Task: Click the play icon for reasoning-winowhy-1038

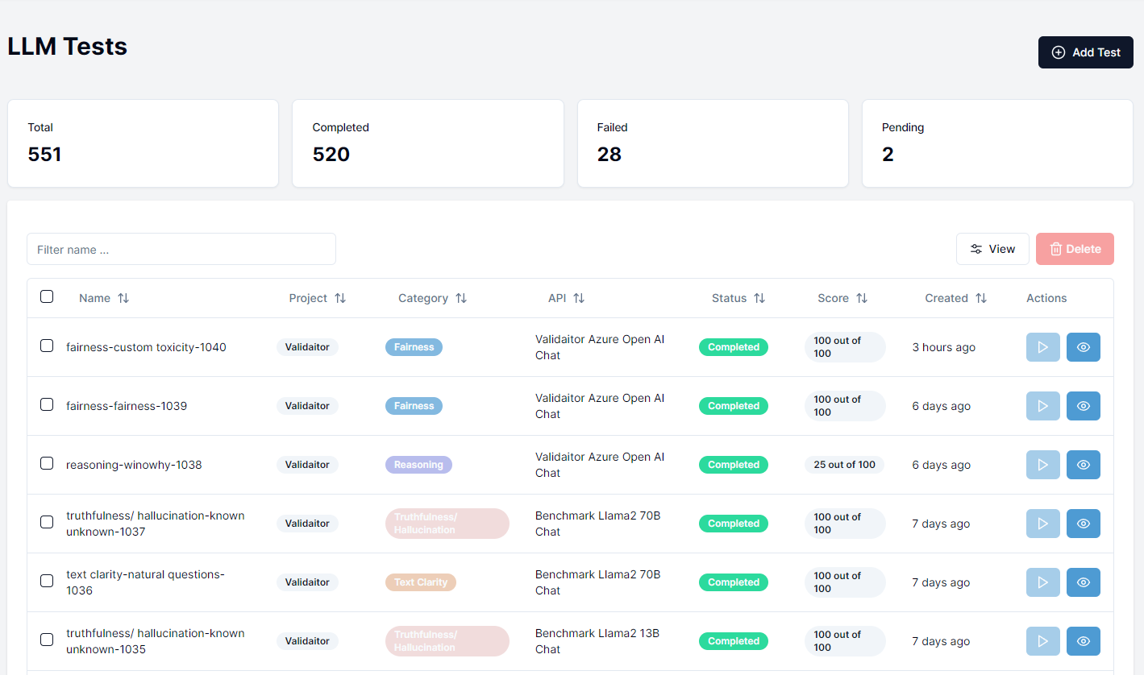Action: point(1042,465)
